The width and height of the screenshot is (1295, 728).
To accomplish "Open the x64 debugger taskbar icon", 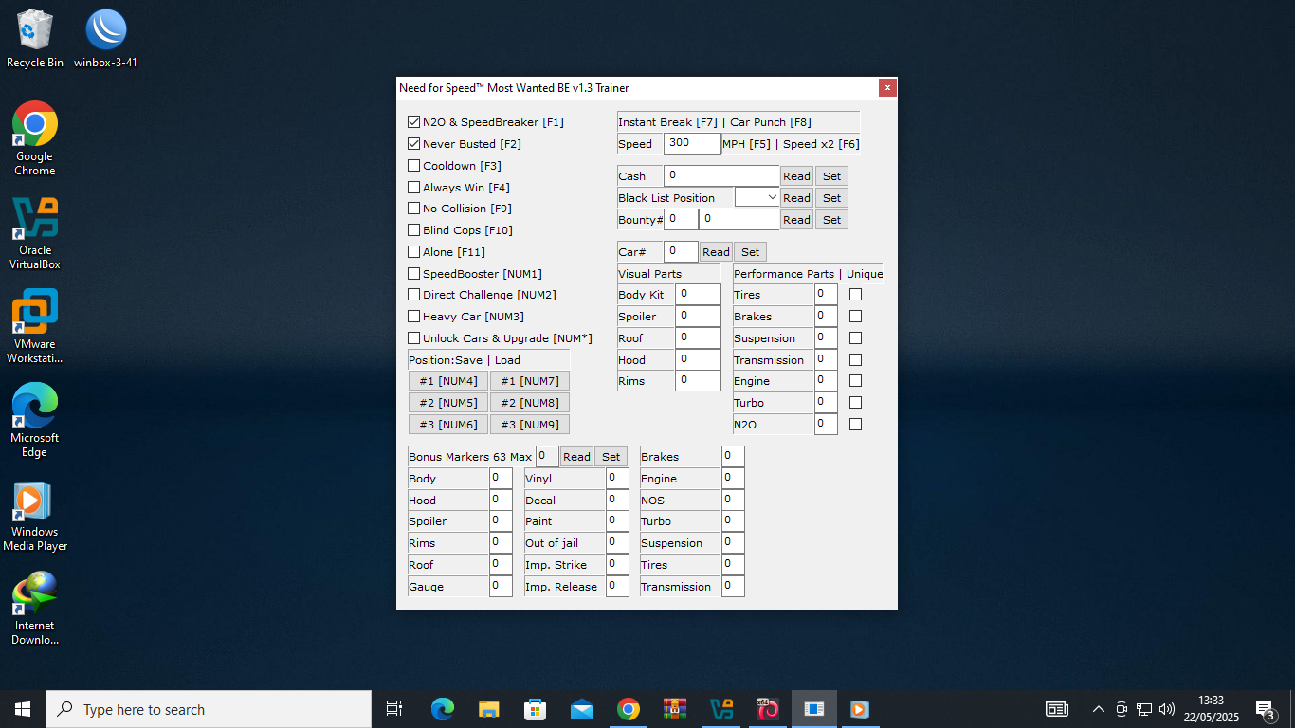I will [767, 709].
